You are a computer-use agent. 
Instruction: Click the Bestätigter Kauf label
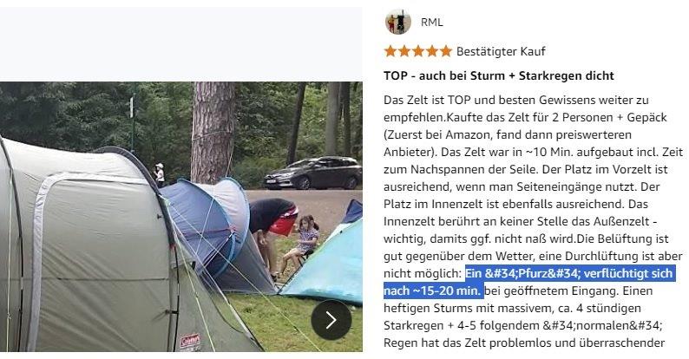(x=501, y=51)
